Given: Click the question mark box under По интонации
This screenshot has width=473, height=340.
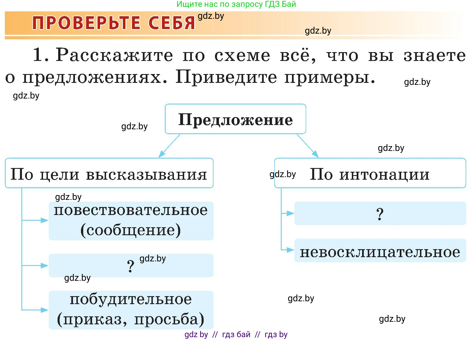Looking at the screenshot, I should pos(379,214).
